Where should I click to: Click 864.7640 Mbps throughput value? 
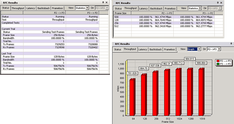click(x=163, y=20)
